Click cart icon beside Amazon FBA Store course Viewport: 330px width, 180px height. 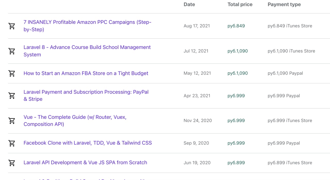coord(12,74)
